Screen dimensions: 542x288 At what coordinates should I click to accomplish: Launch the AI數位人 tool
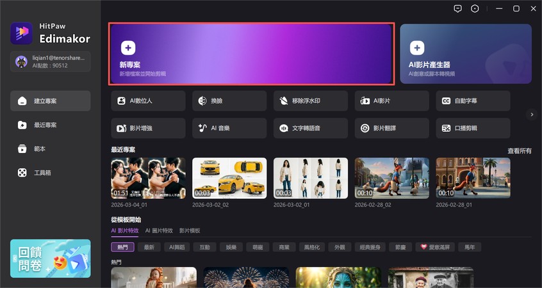(x=148, y=101)
